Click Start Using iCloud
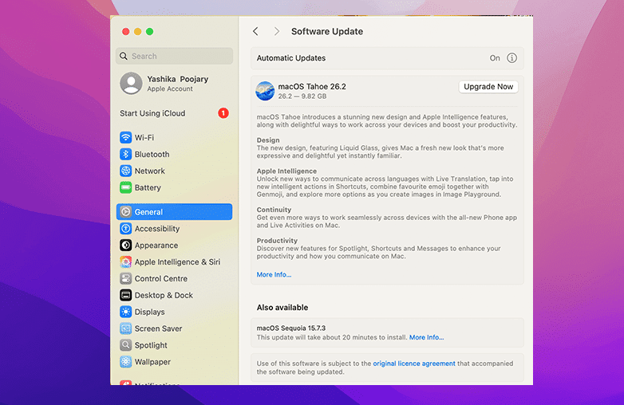624x405 pixels. [x=174, y=113]
